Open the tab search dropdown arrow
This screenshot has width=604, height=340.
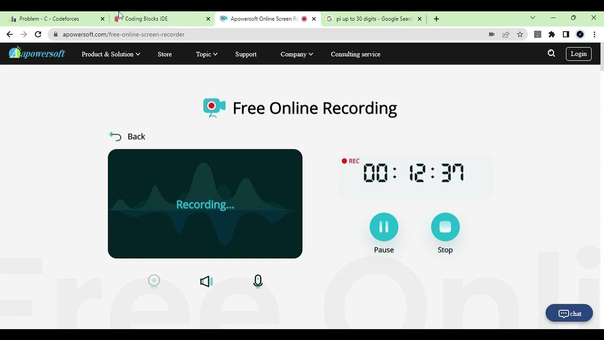533,18
